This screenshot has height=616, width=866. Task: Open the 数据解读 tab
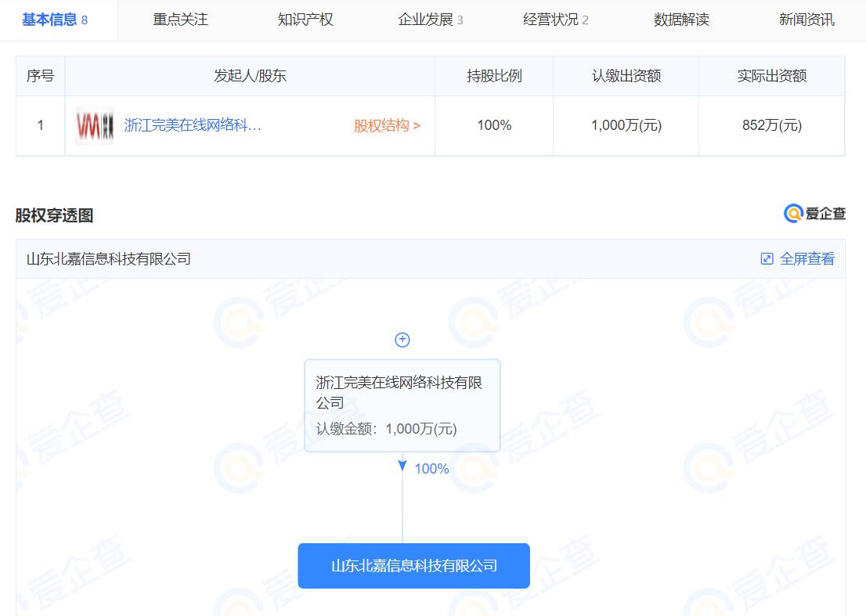pyautogui.click(x=681, y=20)
